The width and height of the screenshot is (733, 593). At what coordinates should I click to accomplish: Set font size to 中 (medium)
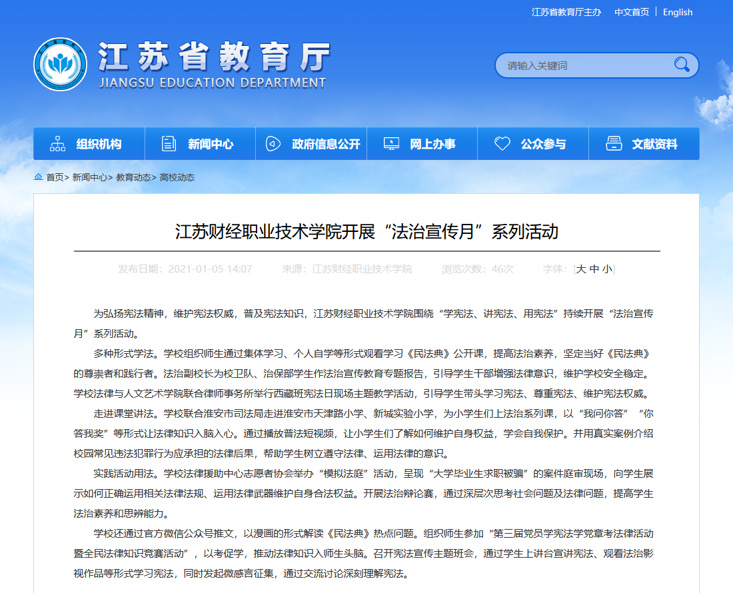pos(594,269)
